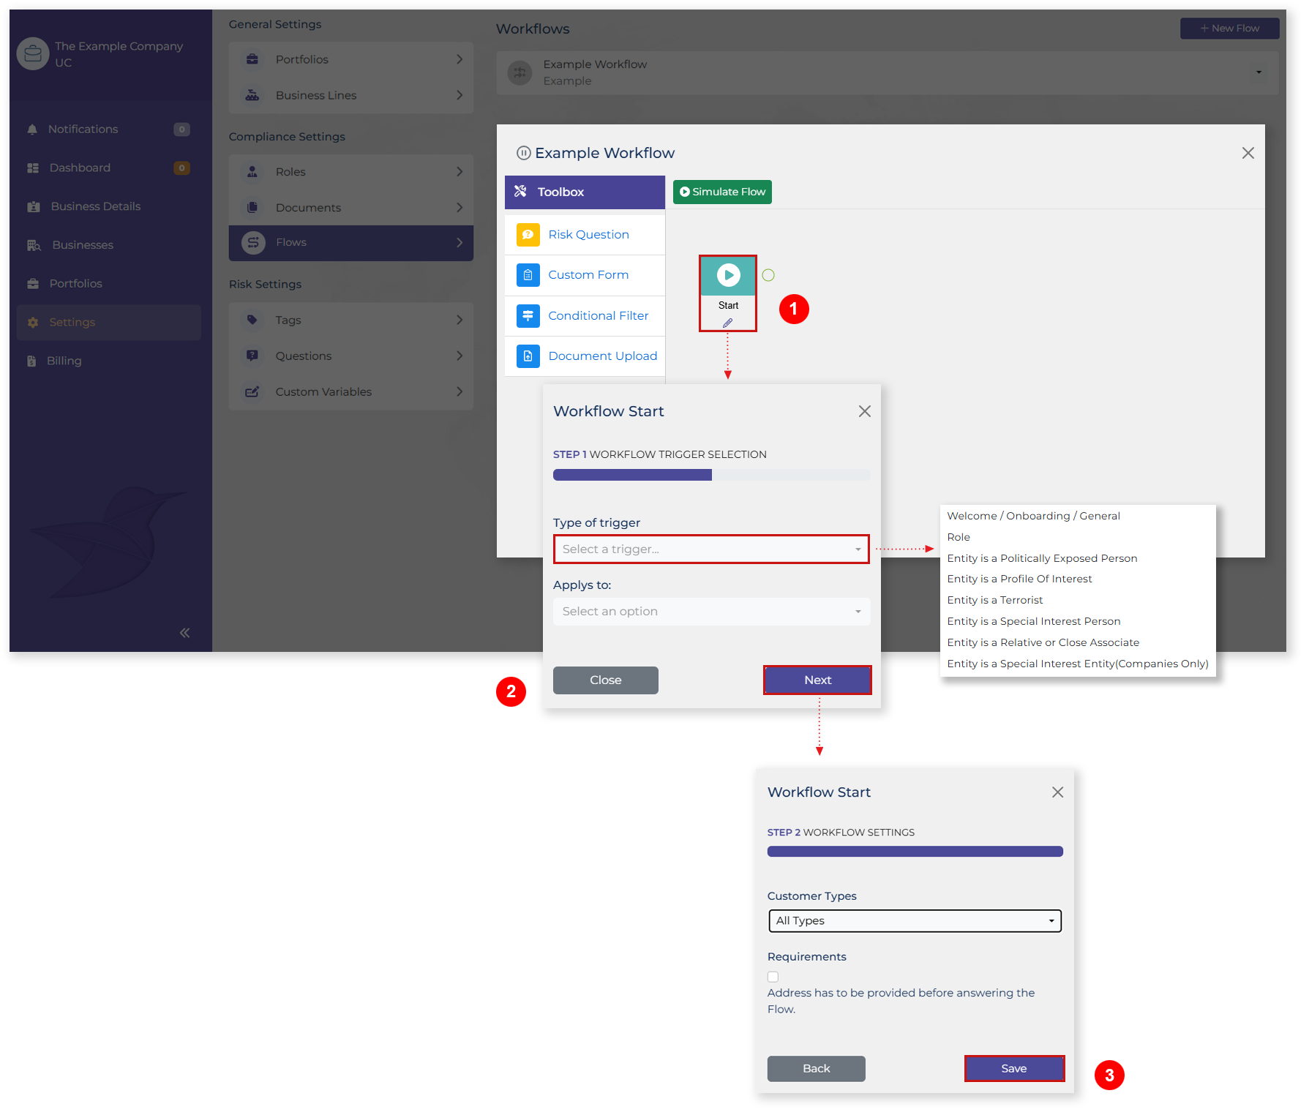The image size is (1309, 1115).
Task: Choose Special Interest Entity(Companies Only) option
Action: (1077, 664)
